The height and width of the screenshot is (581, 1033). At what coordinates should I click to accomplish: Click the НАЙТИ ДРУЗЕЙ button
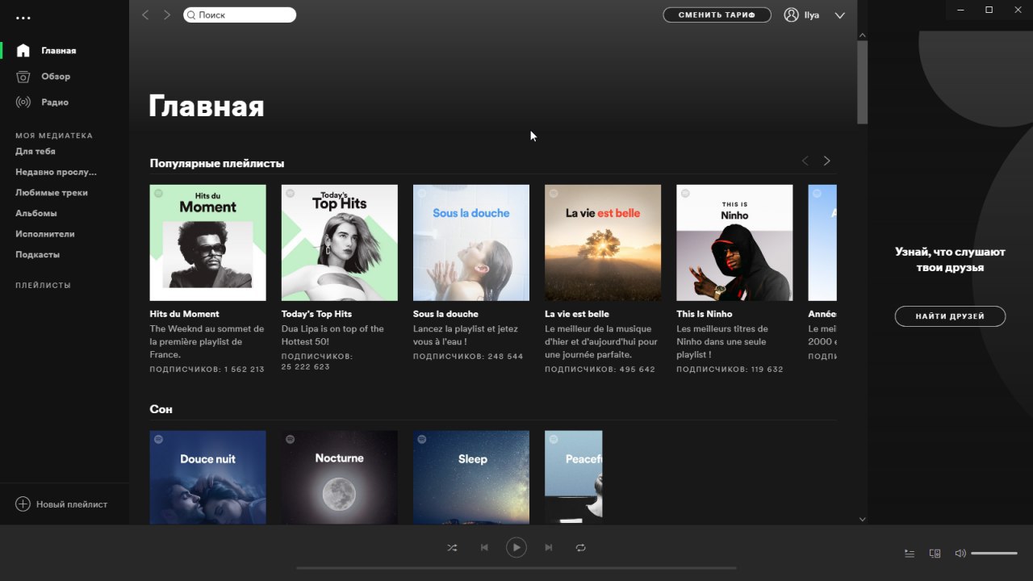(x=950, y=316)
